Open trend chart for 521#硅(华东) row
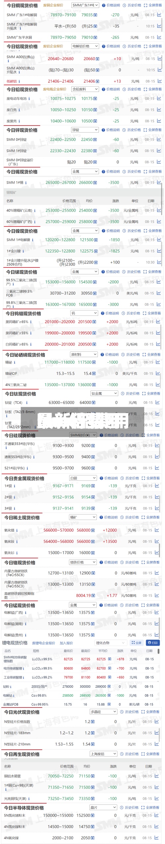 (158, 468)
